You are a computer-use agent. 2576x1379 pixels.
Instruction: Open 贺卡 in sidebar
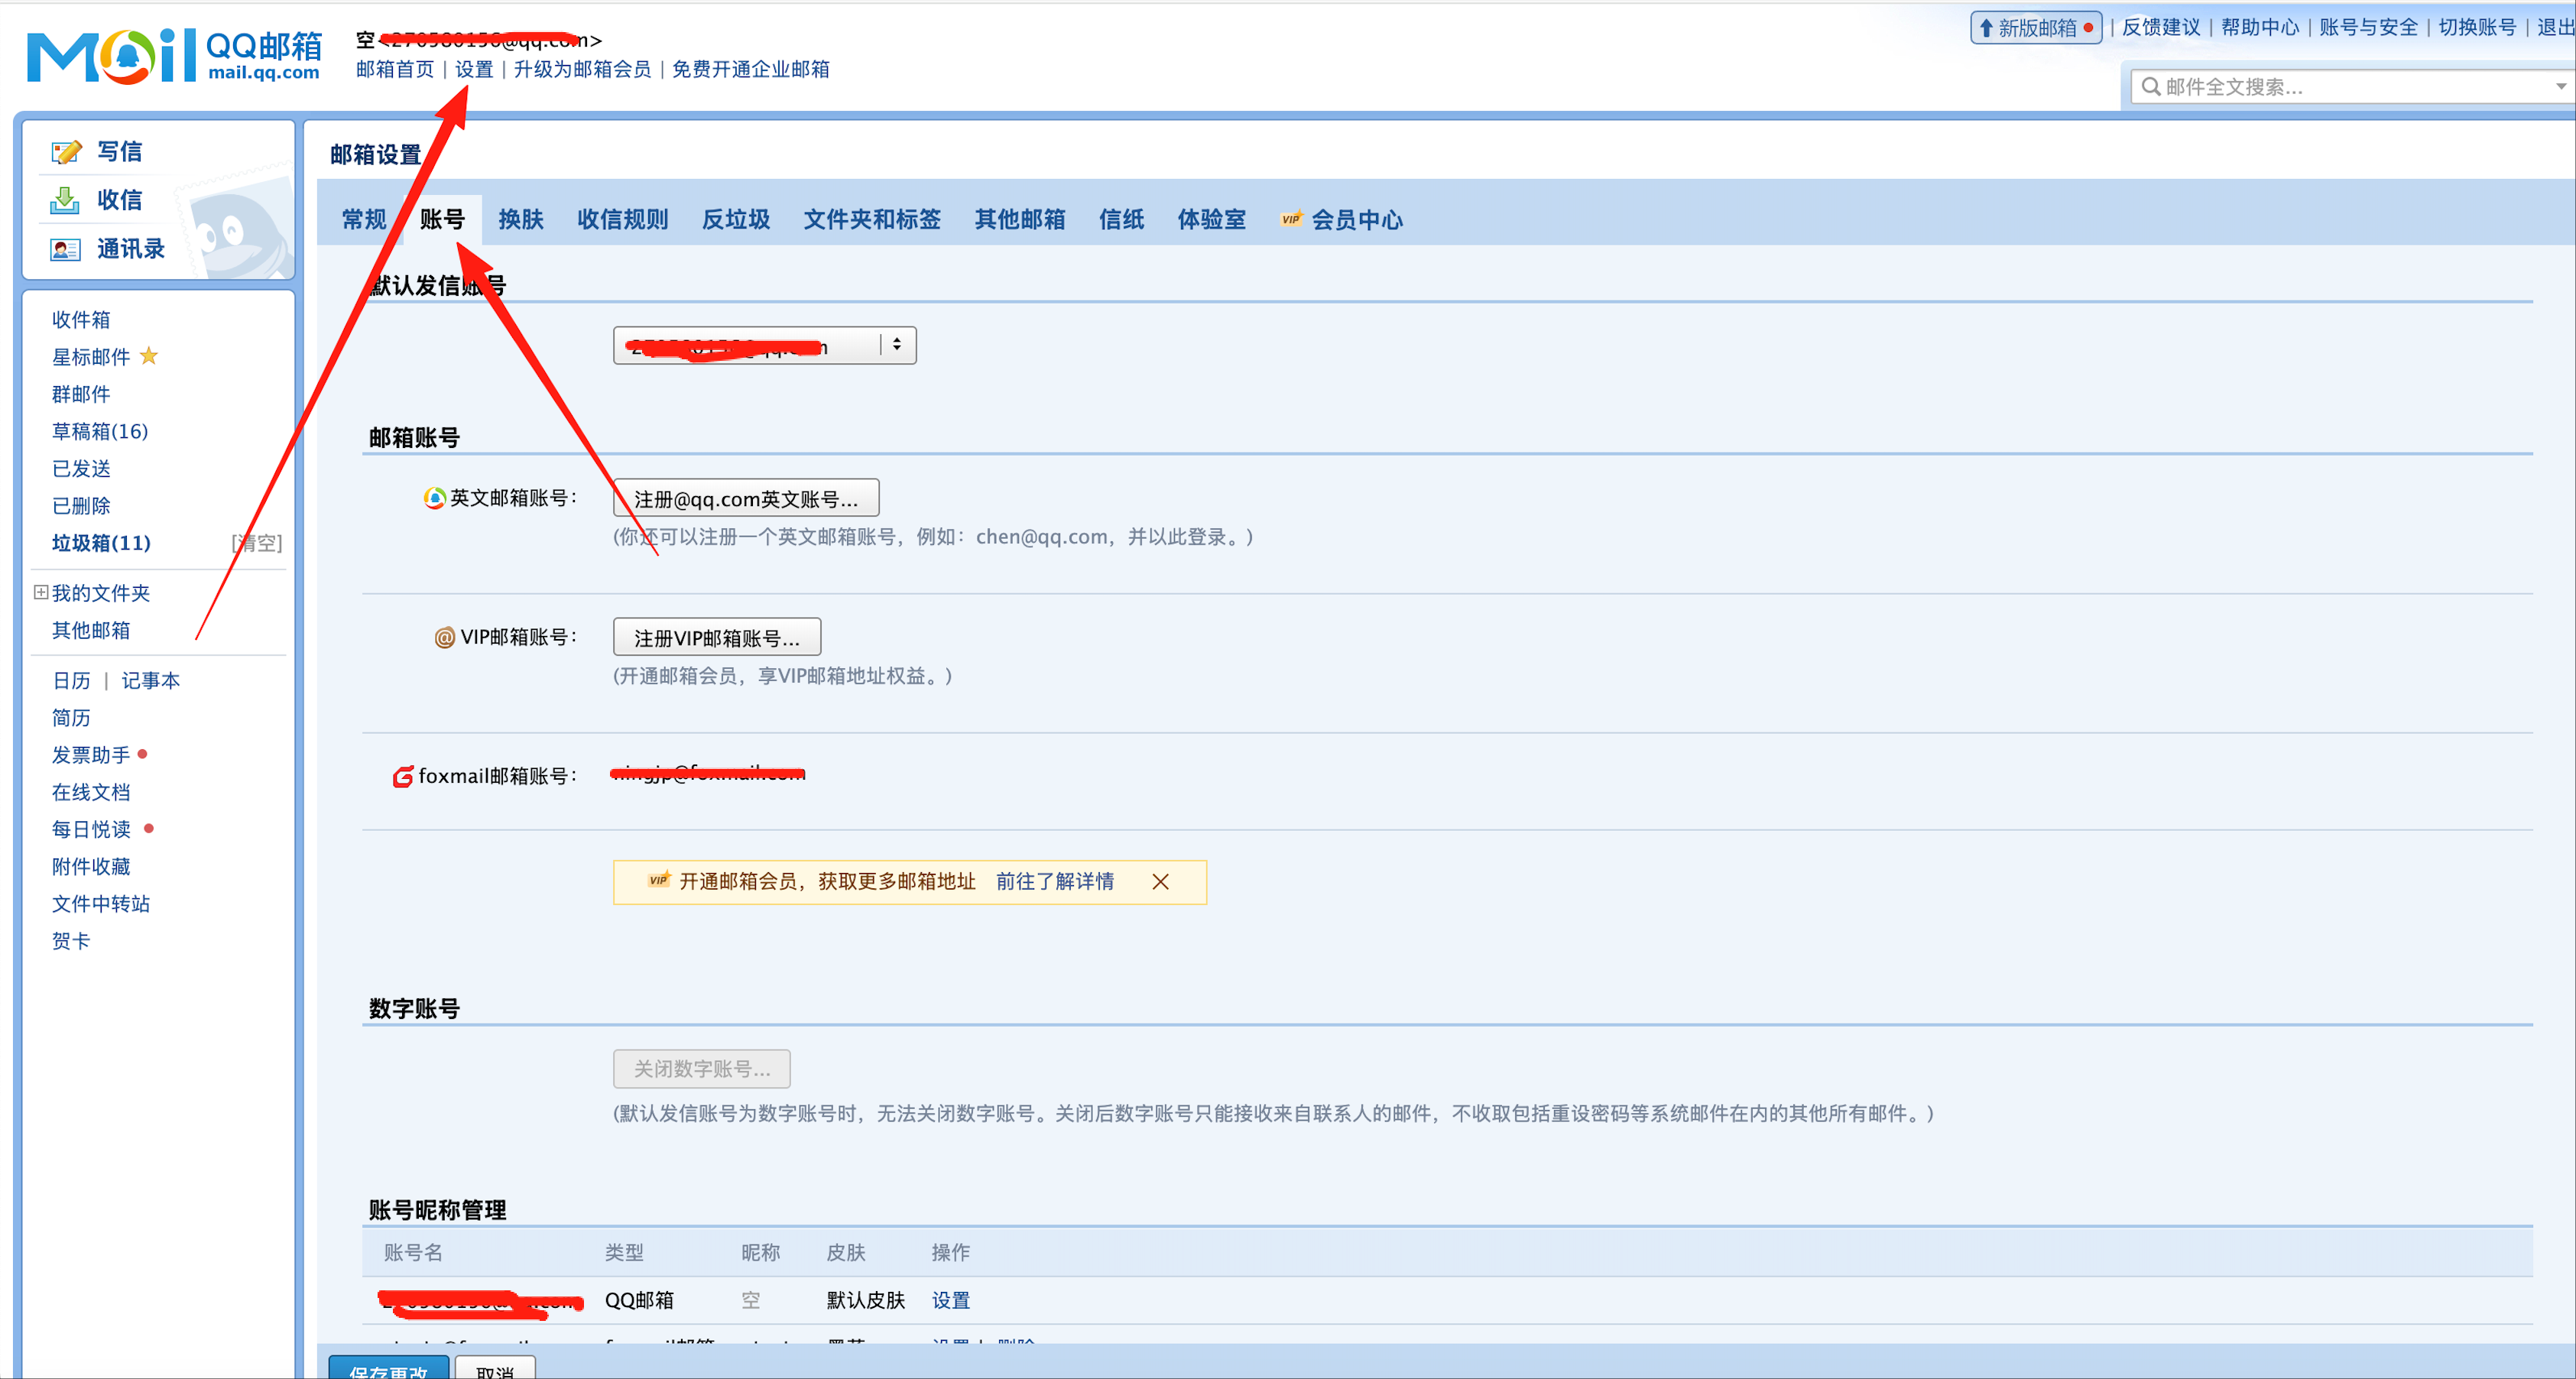pyautogui.click(x=71, y=941)
